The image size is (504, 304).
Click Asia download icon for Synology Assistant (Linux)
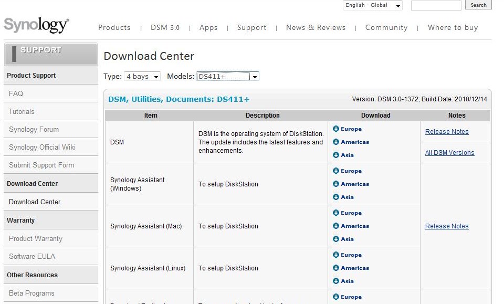[336, 281]
